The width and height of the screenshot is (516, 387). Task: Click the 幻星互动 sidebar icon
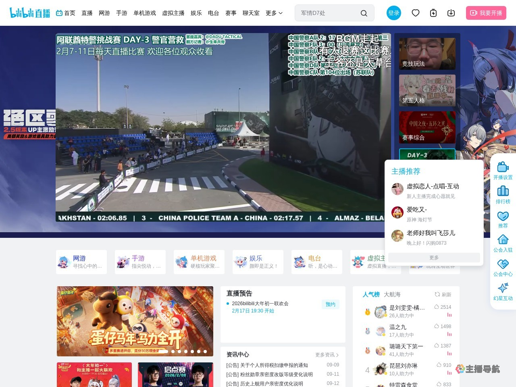point(503,289)
